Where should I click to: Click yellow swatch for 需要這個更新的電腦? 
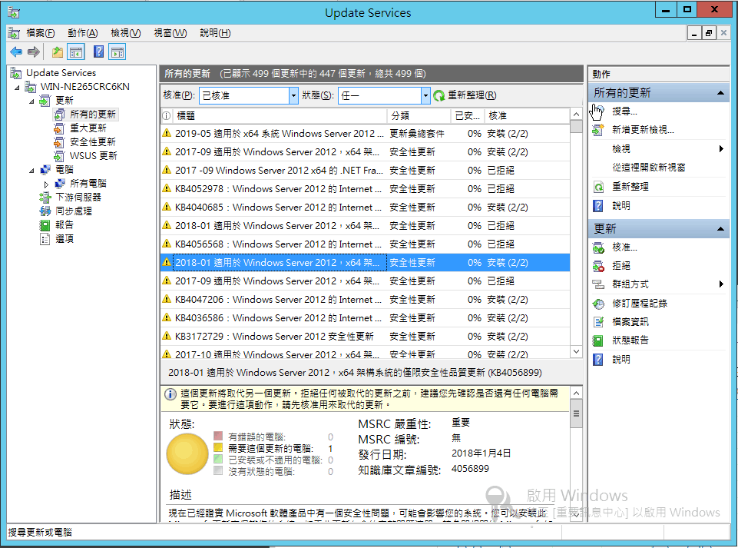point(218,447)
